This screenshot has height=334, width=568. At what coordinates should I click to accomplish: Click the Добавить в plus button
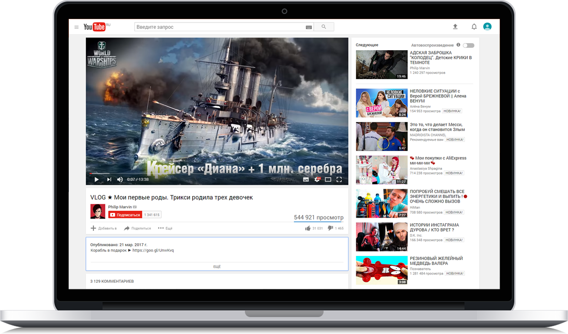pyautogui.click(x=104, y=228)
